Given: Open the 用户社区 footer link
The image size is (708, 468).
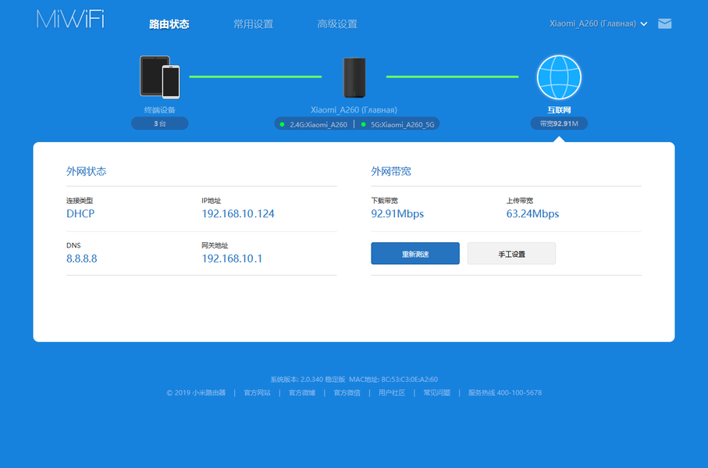Looking at the screenshot, I should 392,392.
